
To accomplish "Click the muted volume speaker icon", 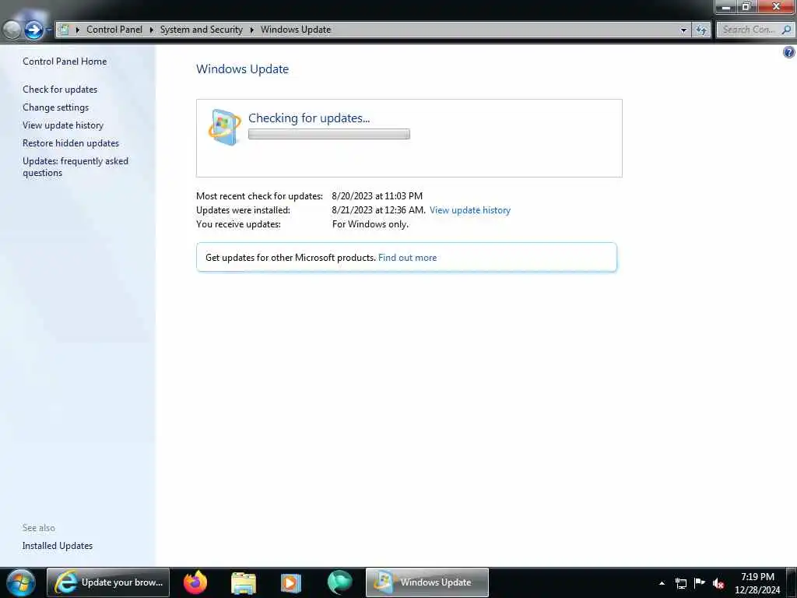I will [718, 583].
